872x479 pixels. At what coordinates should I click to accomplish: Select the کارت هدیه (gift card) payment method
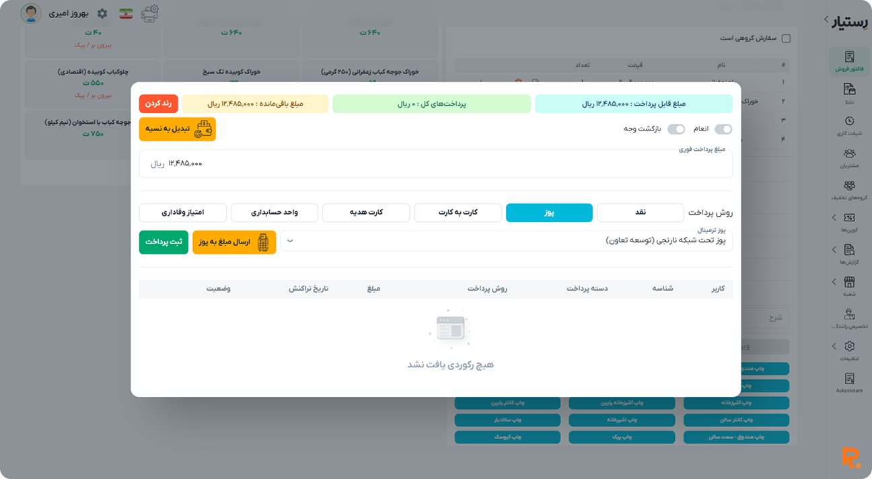(x=366, y=213)
